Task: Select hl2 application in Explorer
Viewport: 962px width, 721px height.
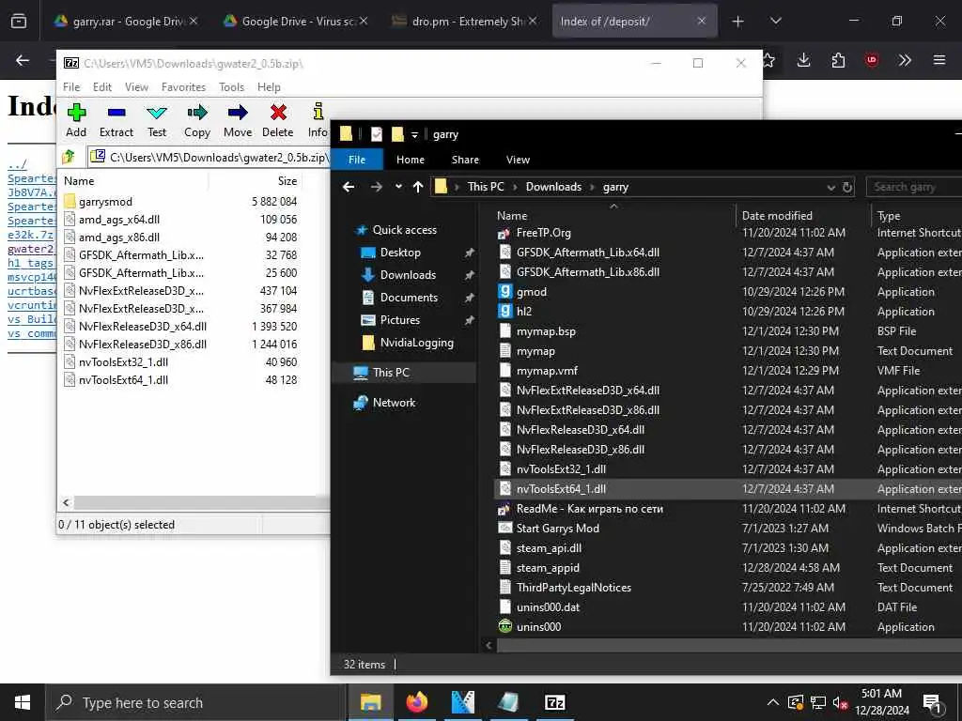Action: click(524, 312)
